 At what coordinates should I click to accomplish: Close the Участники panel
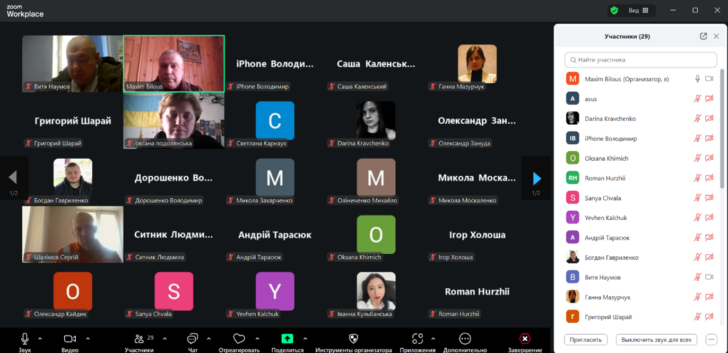click(x=716, y=36)
